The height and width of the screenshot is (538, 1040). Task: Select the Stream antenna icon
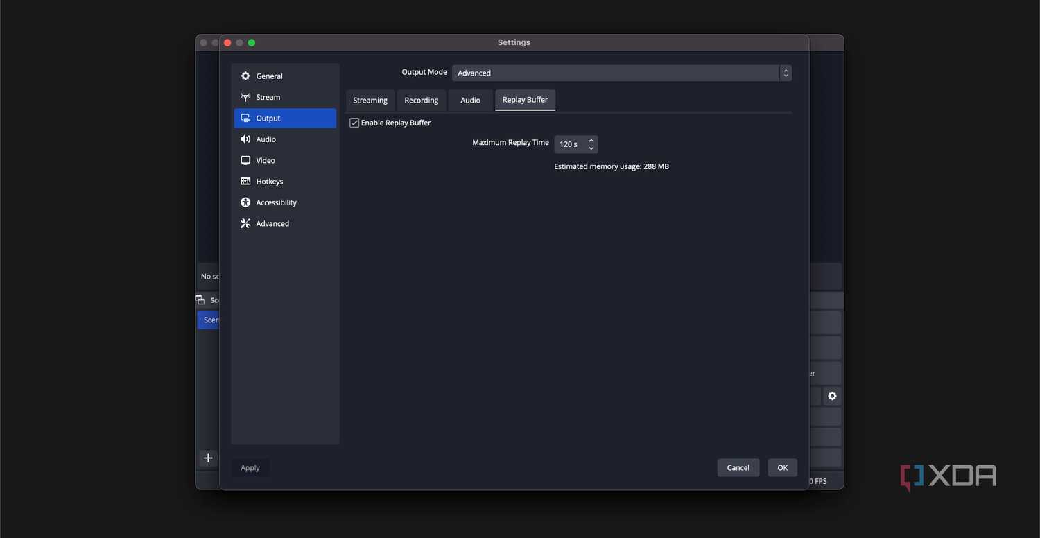point(245,97)
